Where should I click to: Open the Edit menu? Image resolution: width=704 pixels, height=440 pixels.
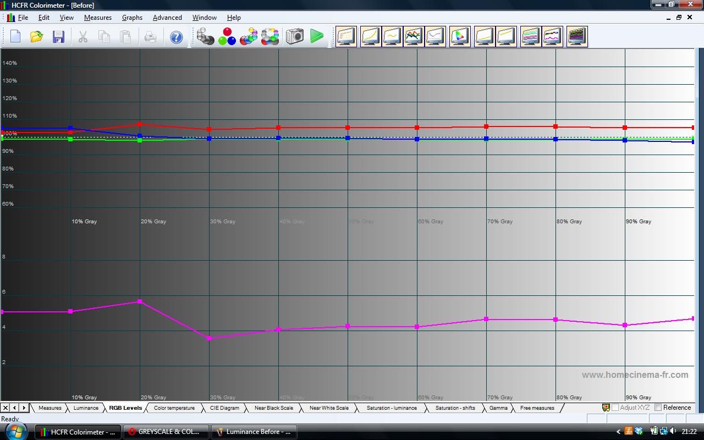tap(44, 18)
